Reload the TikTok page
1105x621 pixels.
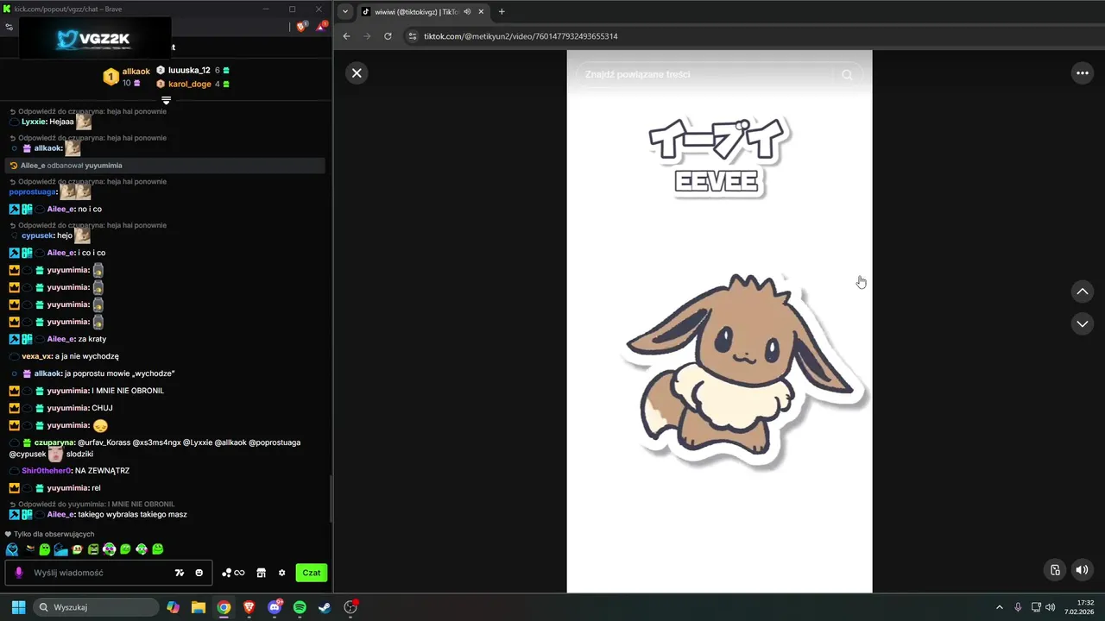pyautogui.click(x=388, y=36)
